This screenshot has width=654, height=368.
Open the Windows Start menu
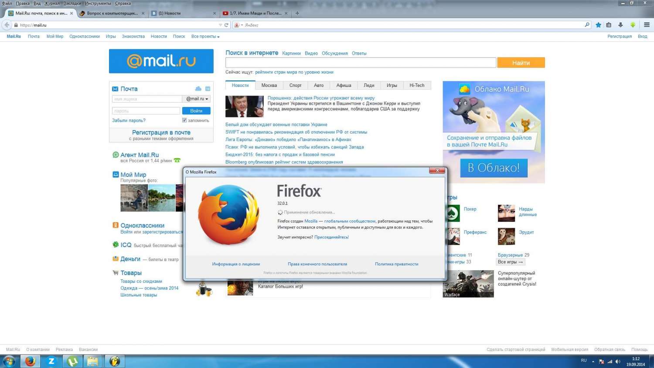click(9, 361)
